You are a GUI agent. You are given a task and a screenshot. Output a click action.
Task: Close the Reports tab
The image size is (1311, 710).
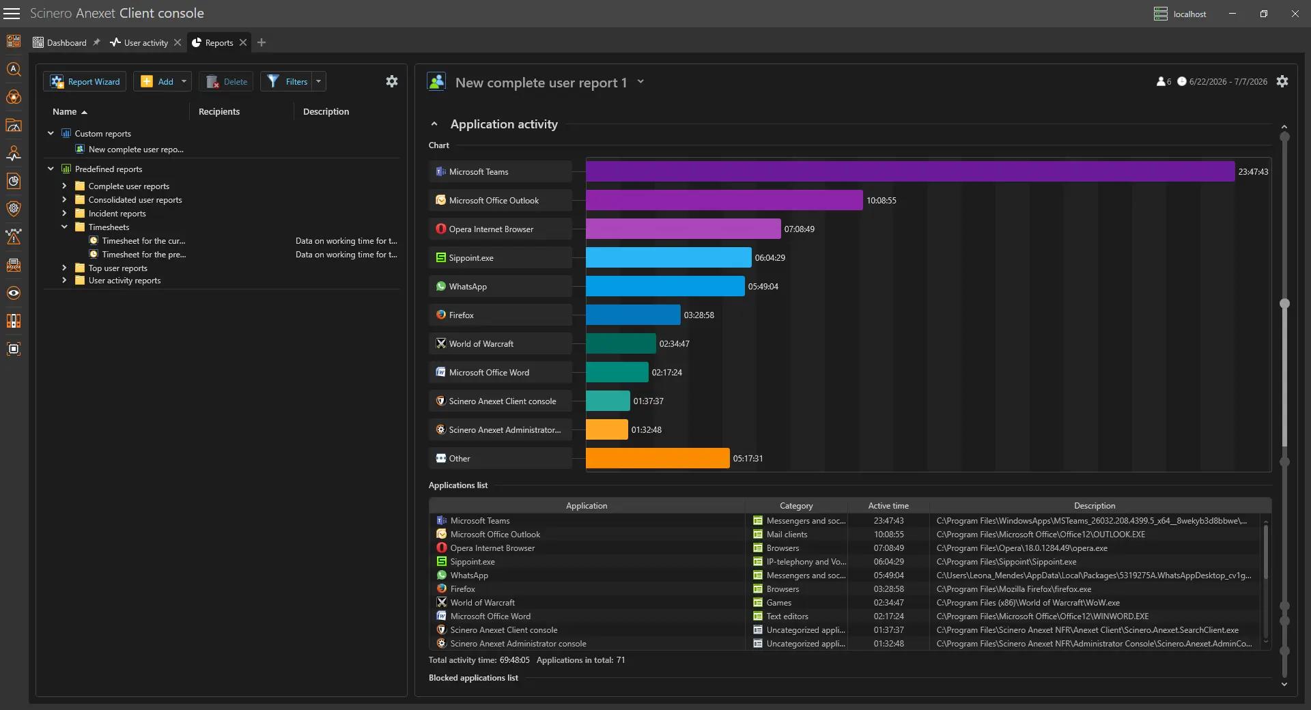coord(243,42)
